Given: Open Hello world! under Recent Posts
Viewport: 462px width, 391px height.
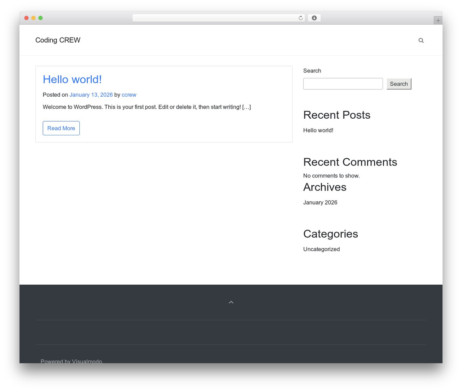Looking at the screenshot, I should pyautogui.click(x=318, y=131).
